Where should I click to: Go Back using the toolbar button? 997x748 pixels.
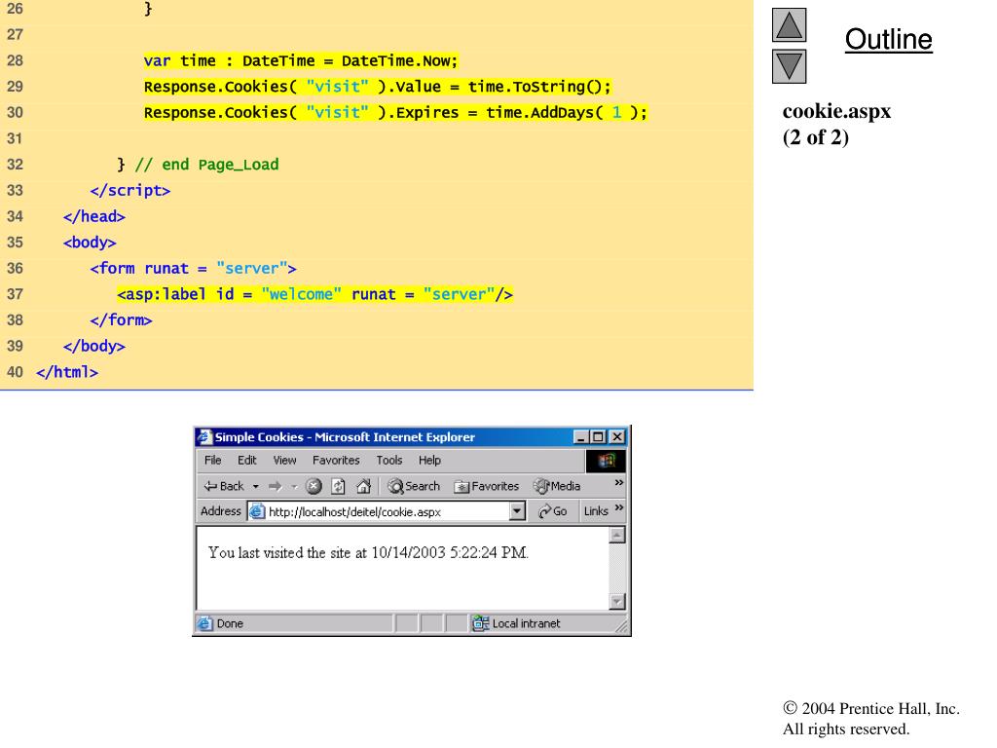[x=224, y=486]
